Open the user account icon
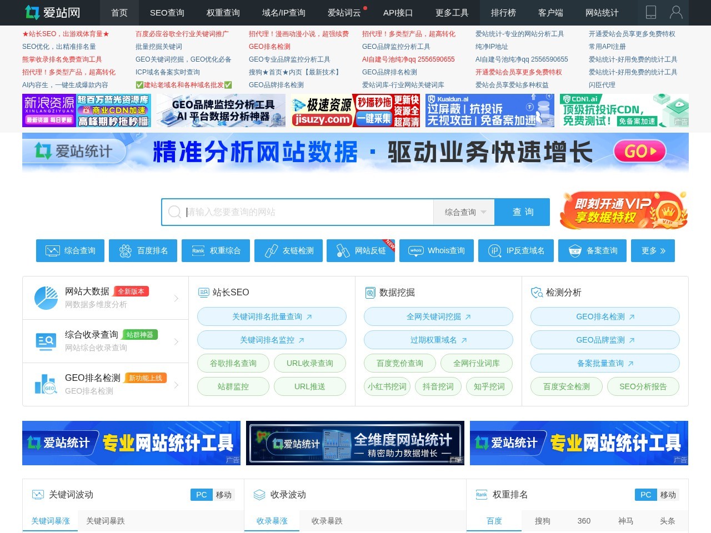The width and height of the screenshot is (711, 533). (676, 12)
